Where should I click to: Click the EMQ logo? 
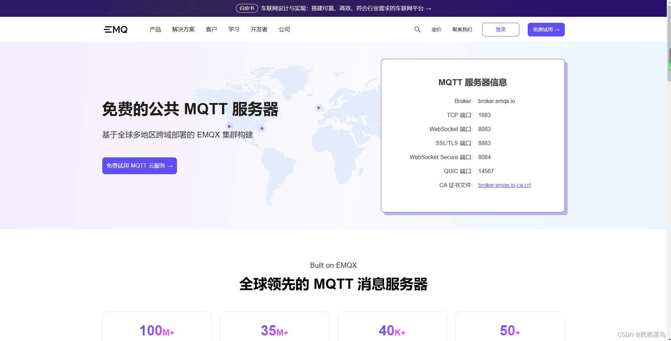[x=116, y=29]
